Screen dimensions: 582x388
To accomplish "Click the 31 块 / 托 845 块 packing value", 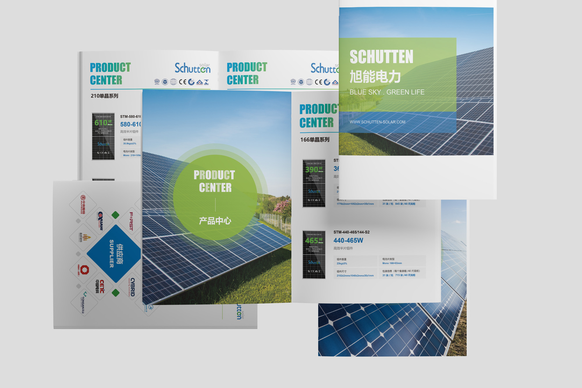I will [x=399, y=204].
